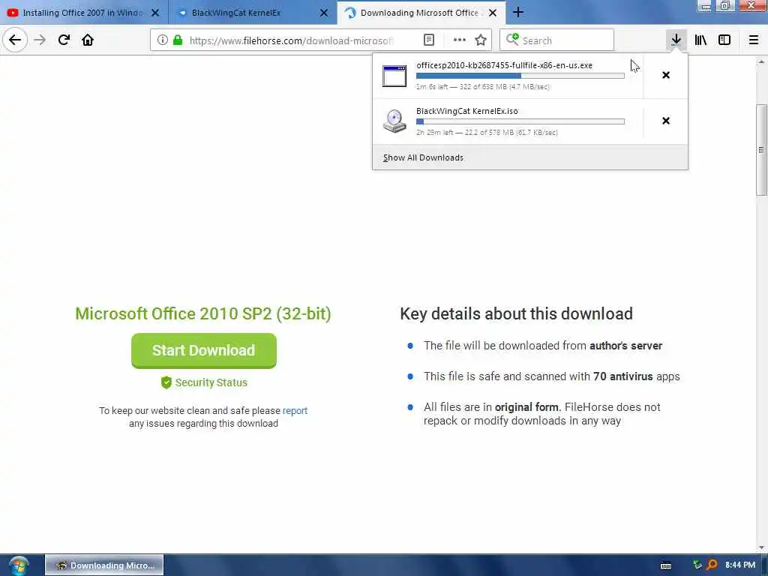Click the 8:44 PM taskbar clock
Screen dimensions: 768x576
tap(740, 565)
